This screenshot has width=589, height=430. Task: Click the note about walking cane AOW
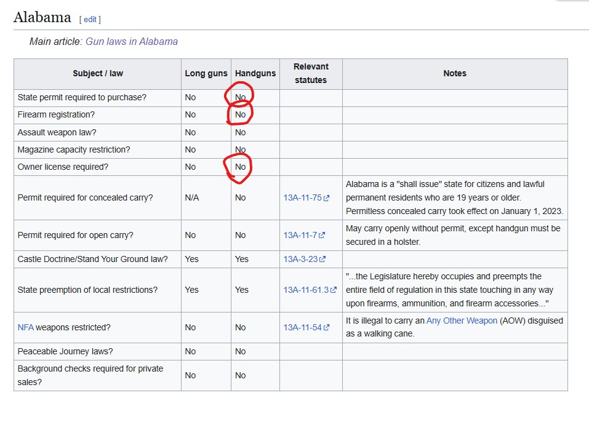pyautogui.click(x=455, y=327)
